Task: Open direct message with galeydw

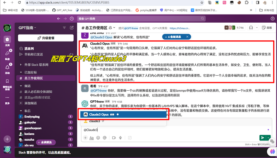Action: tap(30, 122)
